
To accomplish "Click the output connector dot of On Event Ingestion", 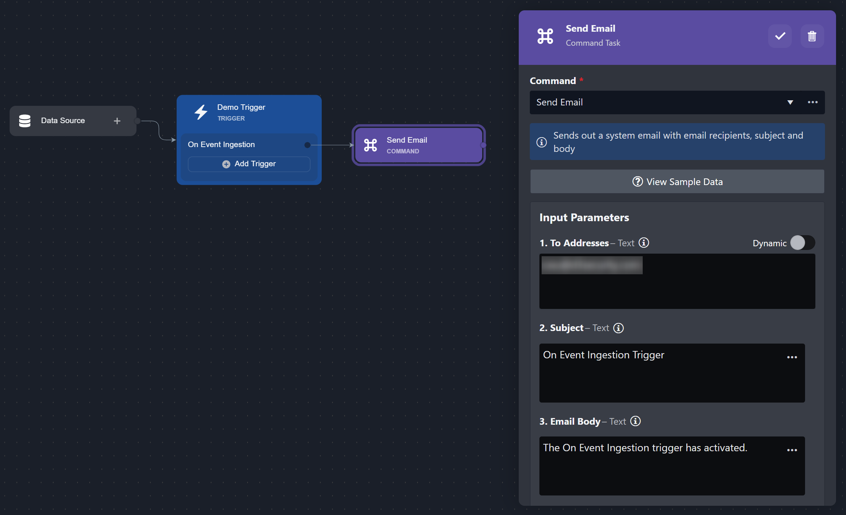I will click(x=307, y=145).
